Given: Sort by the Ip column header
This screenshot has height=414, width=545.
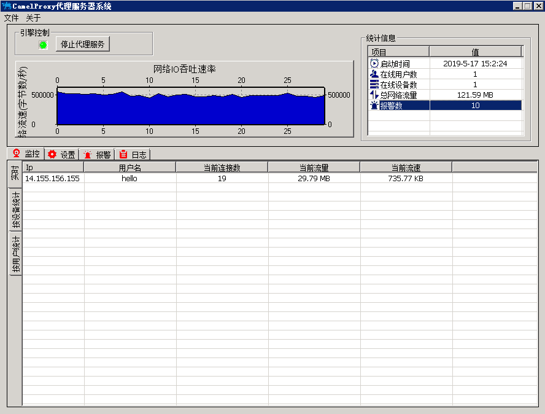Looking at the screenshot, I should click(x=53, y=167).
